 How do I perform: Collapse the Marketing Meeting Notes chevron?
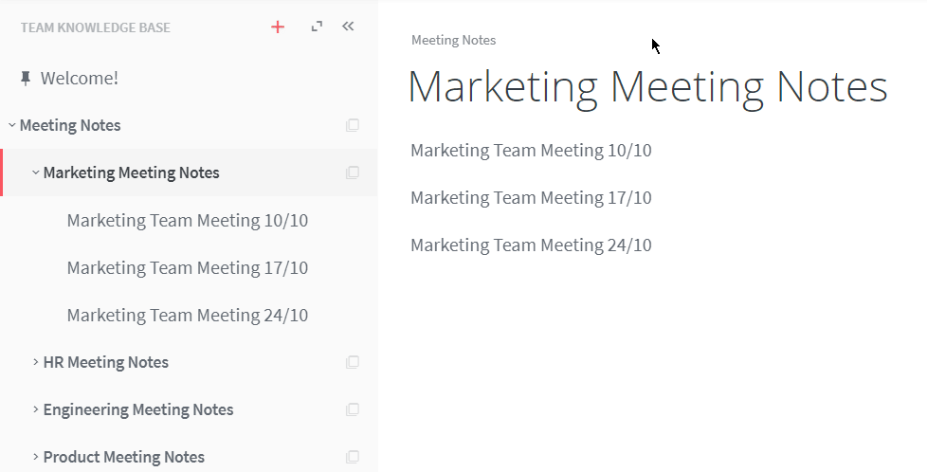coord(35,172)
